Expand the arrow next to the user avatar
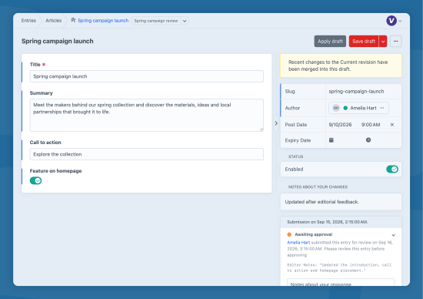The height and width of the screenshot is (299, 423). pyautogui.click(x=400, y=21)
